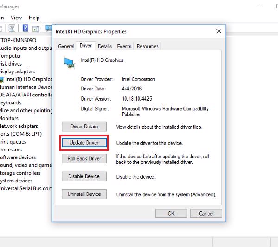The image size is (278, 247).
Task: Close the Intel(R) HD Graphics Properties dialog
Action: (219, 31)
